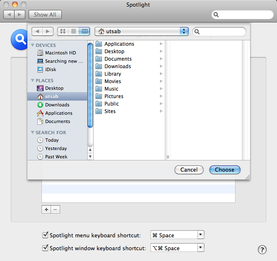The image size is (277, 261).
Task: Click the sidebar scroll up arrow
Action: point(90,150)
